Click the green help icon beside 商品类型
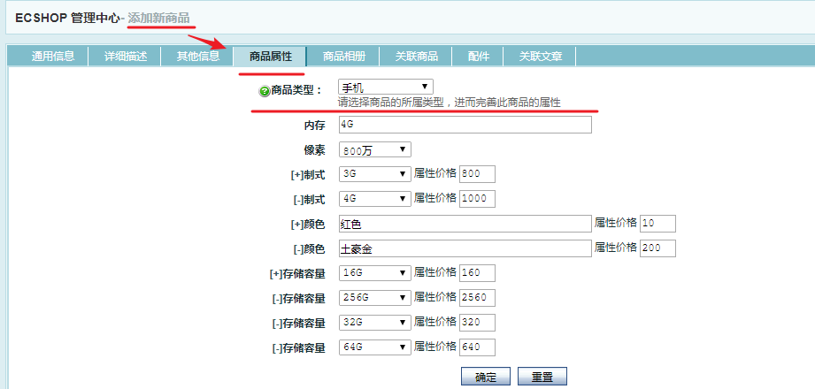This screenshot has height=389, width=815. (264, 91)
